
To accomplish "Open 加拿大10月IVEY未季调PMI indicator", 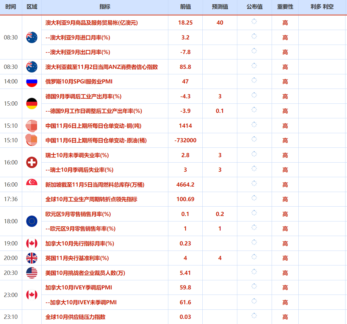I will coord(81,302).
